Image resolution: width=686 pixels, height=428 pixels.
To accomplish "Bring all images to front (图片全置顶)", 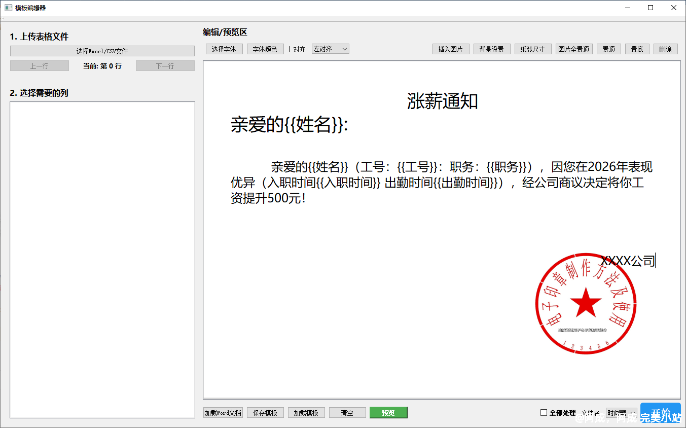I will point(573,49).
